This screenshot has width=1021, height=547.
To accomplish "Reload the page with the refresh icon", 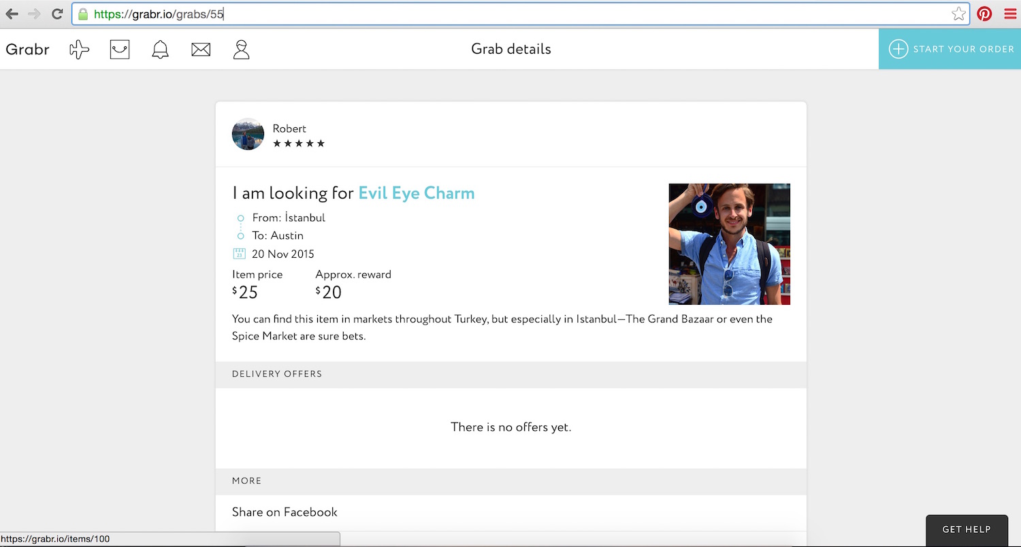I will click(57, 14).
